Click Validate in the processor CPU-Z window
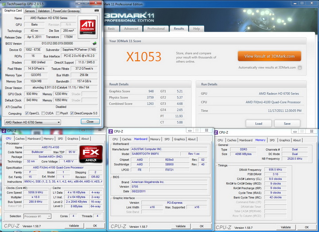319x232 pixels. (74, 226)
